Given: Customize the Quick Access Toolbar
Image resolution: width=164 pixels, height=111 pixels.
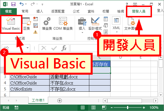Looking at the screenshot, I should coord(42,4).
